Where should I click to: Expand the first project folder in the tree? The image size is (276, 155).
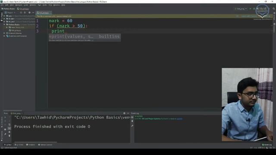tap(4, 16)
